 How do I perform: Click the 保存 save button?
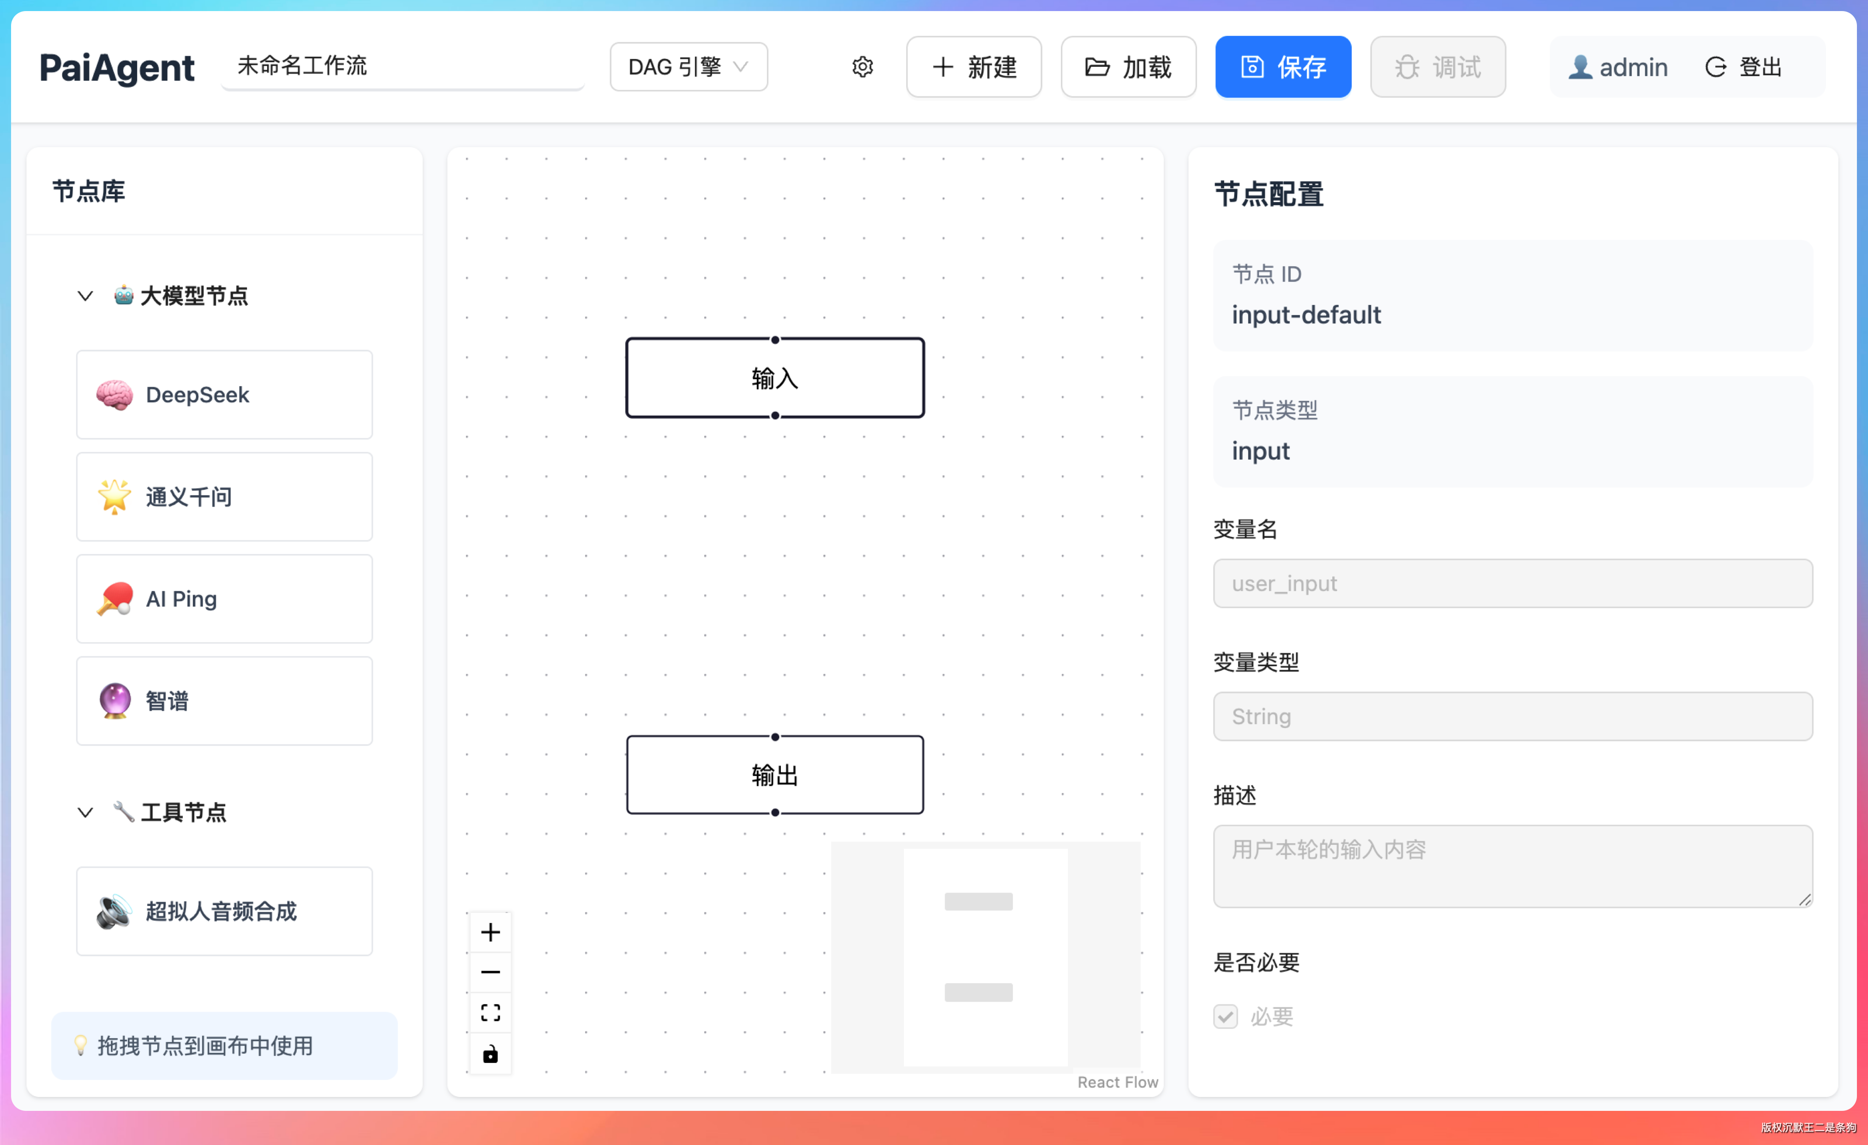point(1283,67)
